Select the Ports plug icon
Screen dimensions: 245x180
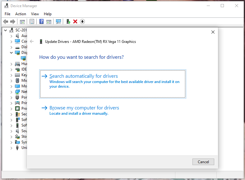coord(17,97)
